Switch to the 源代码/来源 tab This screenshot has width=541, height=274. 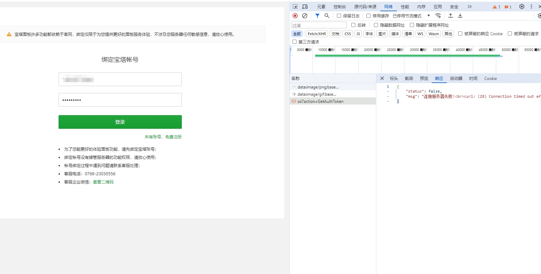[x=365, y=6]
